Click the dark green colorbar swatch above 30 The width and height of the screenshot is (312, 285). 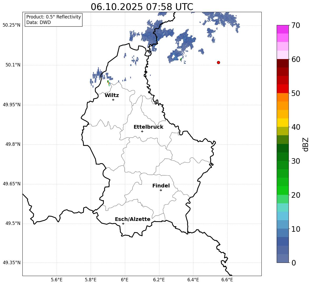click(282, 156)
